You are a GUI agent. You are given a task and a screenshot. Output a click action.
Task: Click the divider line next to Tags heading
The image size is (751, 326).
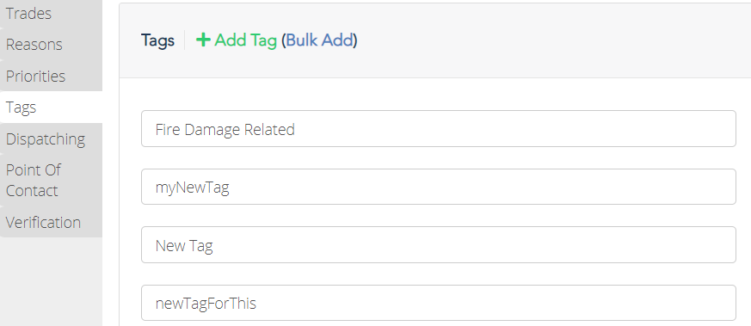coord(184,40)
